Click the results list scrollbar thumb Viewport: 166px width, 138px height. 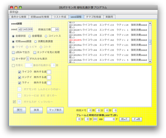click(x=150, y=42)
